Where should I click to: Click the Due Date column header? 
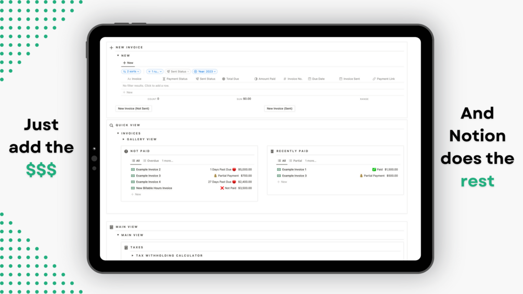[x=316, y=79]
